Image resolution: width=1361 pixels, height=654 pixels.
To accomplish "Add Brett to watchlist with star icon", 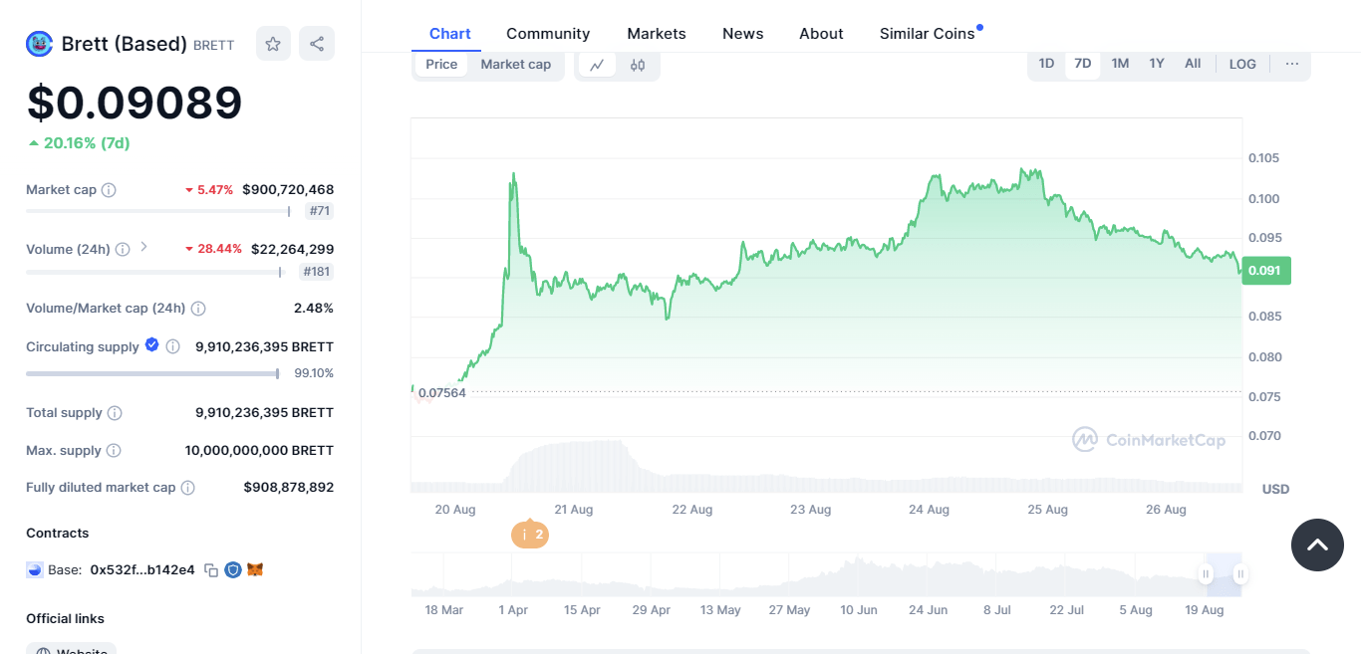I will pos(273,44).
